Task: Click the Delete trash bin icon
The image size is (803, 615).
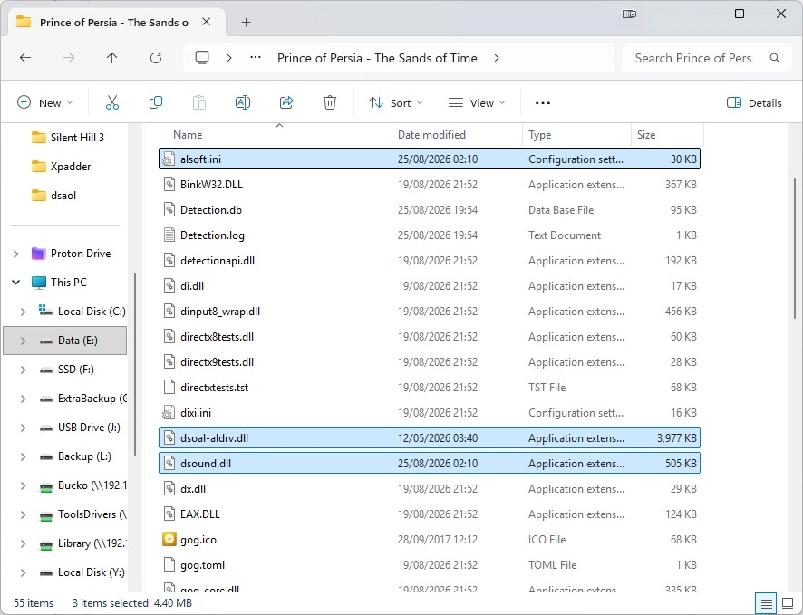Action: 330,103
